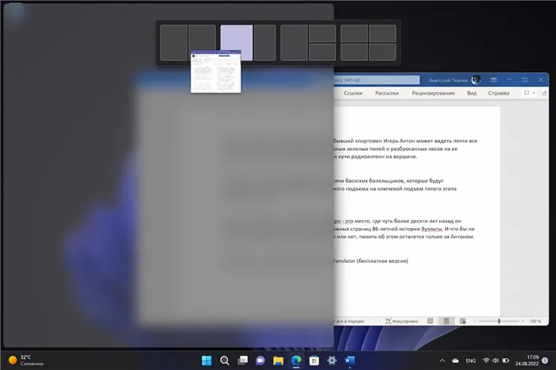Open the clock and date panel
The image size is (556, 370).
531,360
